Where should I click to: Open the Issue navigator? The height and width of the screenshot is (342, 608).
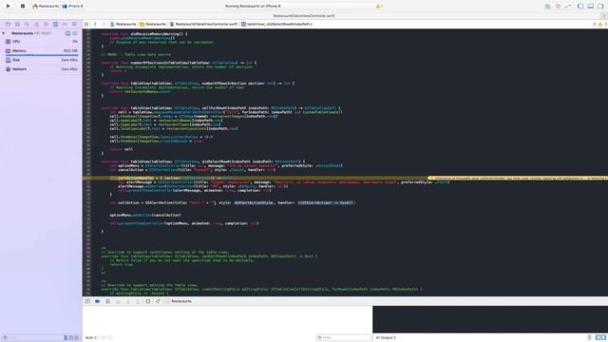pos(36,24)
